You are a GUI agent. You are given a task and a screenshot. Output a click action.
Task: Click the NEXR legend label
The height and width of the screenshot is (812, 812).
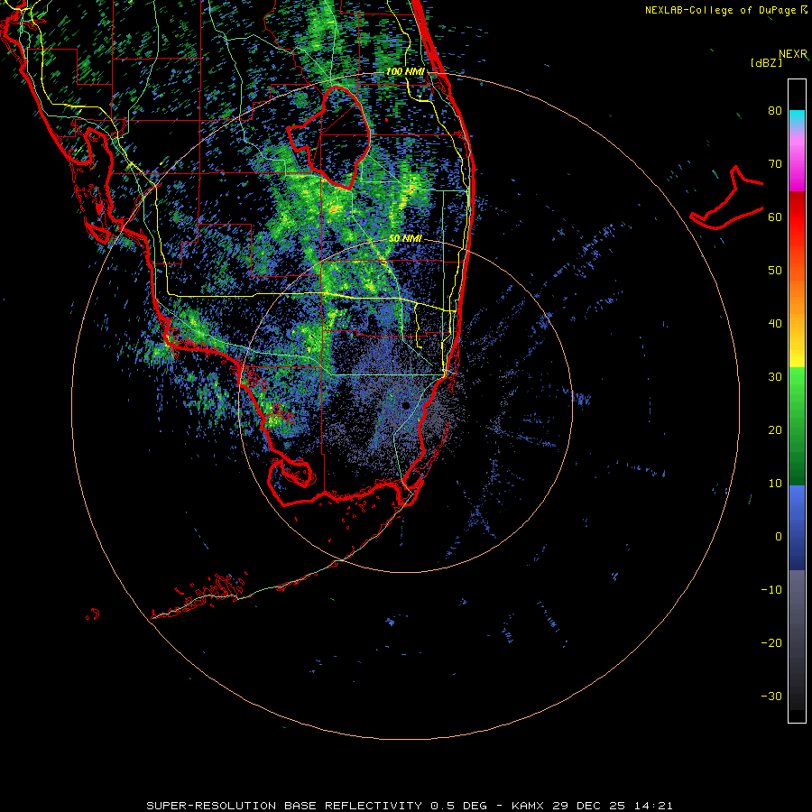(x=793, y=54)
